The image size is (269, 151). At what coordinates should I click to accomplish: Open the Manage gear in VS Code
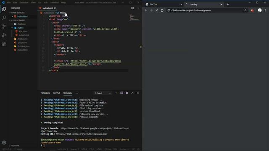(4, 143)
